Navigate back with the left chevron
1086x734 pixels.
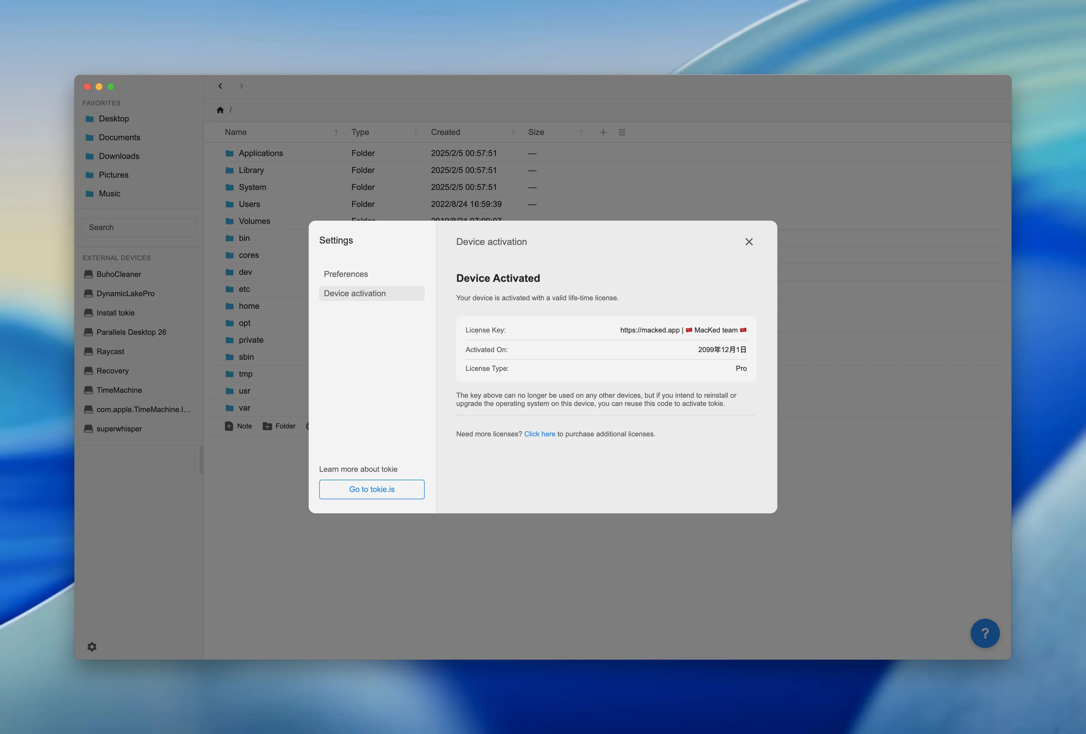click(220, 86)
